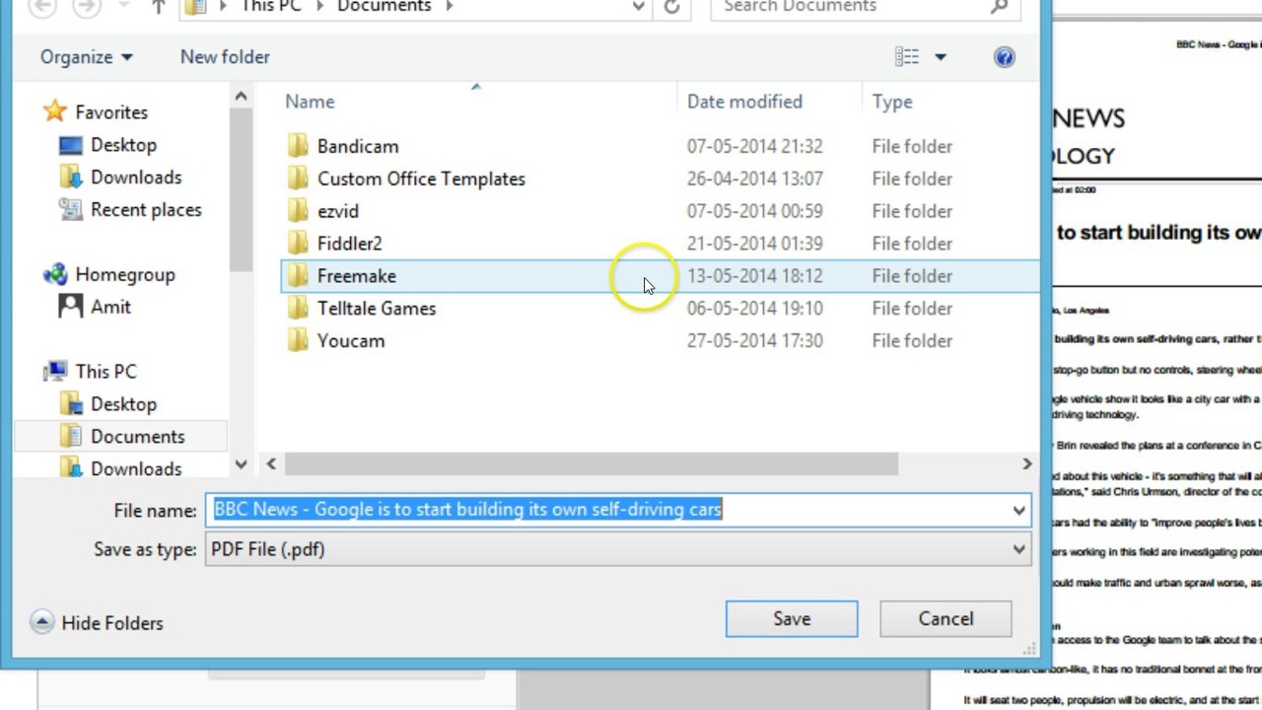
Task: Select the Youcam folder icon
Action: [299, 341]
